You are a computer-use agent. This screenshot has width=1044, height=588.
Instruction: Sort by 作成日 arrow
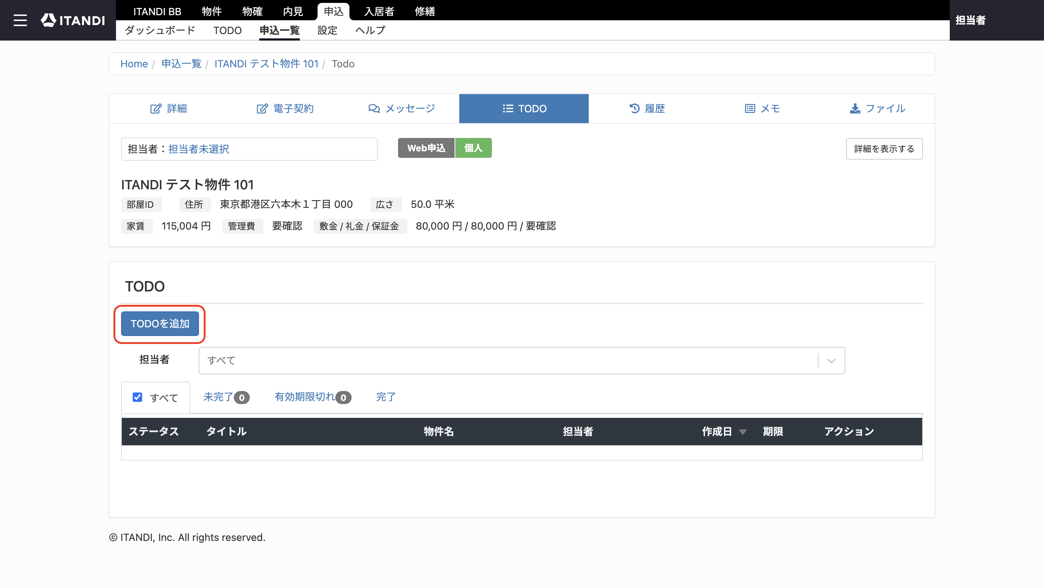coord(742,432)
